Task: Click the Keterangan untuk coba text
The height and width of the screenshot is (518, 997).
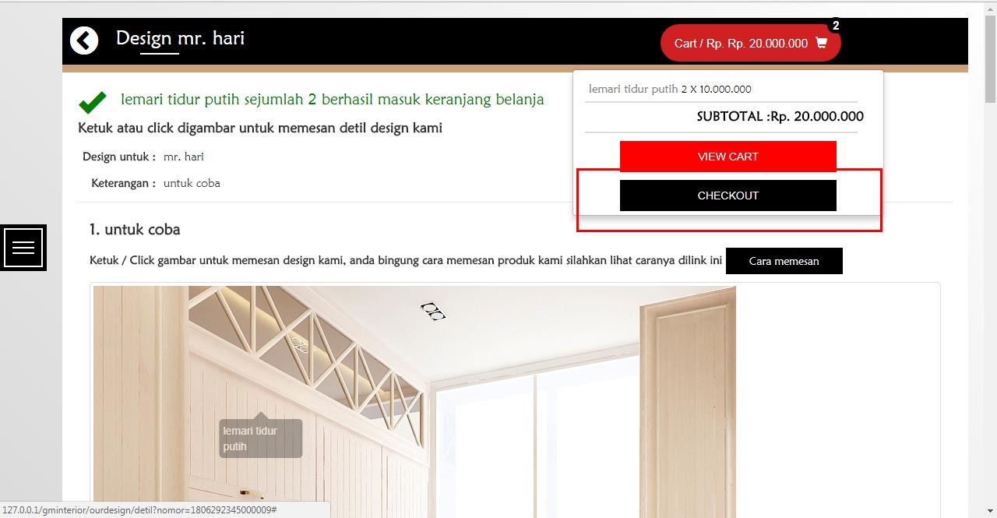Action: 156,183
